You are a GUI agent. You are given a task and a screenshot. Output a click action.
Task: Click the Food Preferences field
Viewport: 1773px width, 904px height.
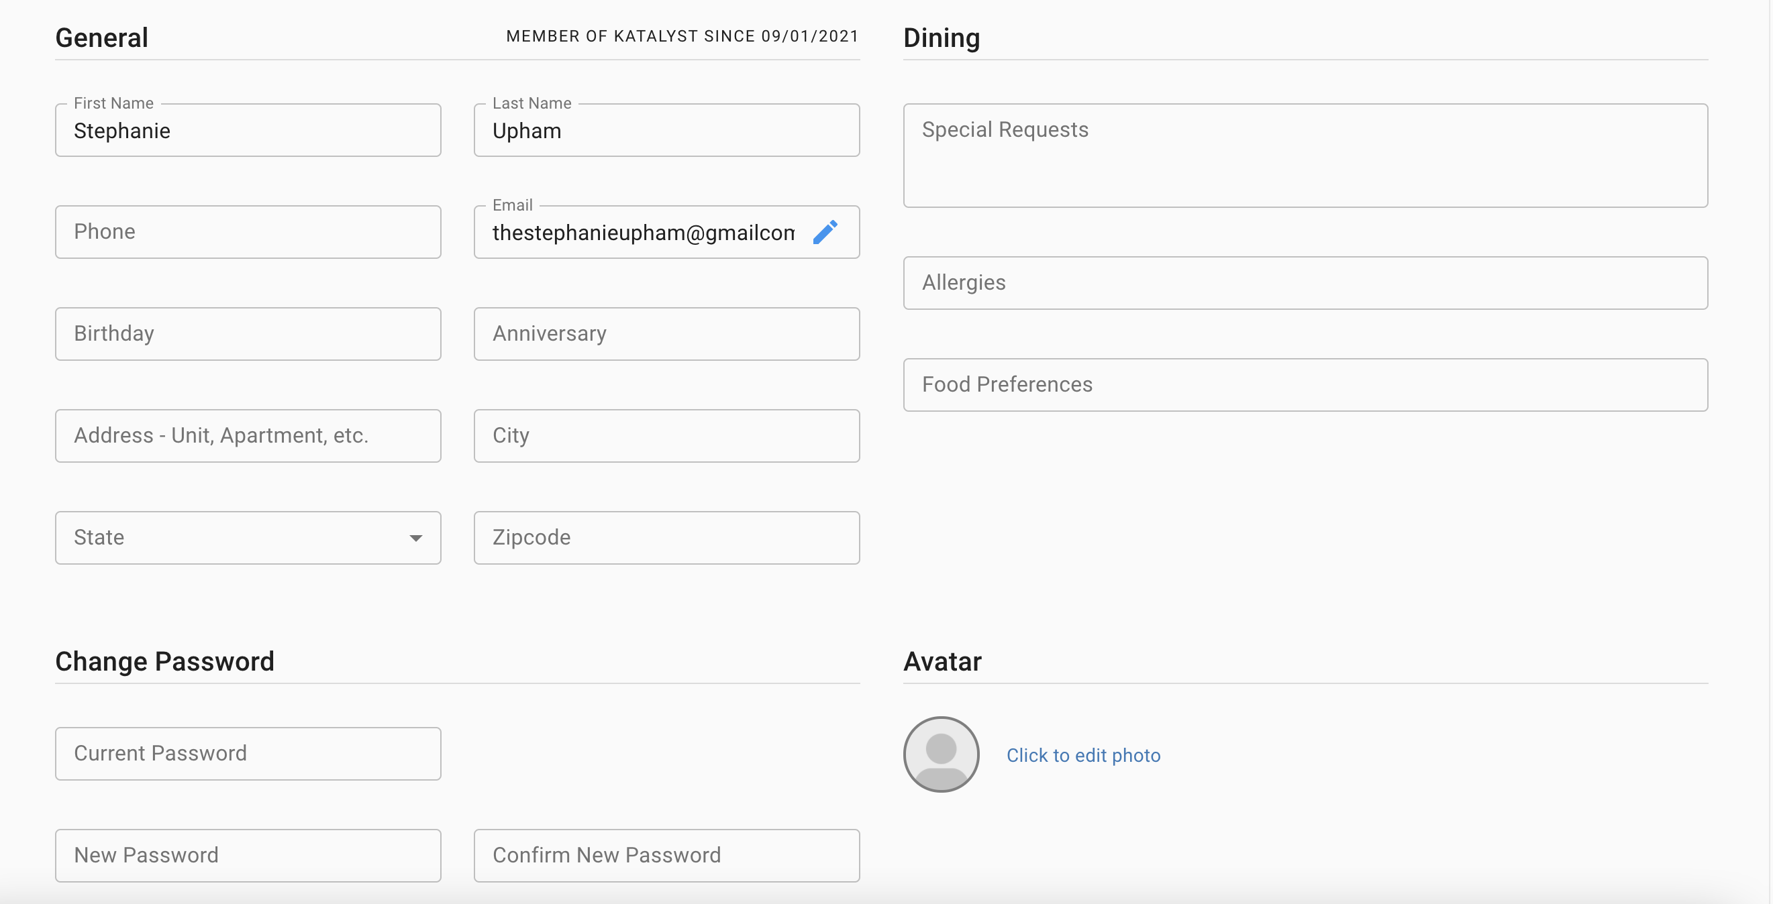click(x=1305, y=384)
